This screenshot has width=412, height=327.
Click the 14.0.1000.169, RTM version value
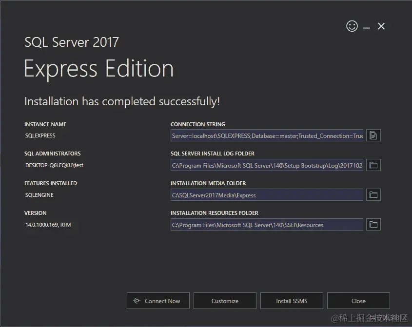(48, 225)
